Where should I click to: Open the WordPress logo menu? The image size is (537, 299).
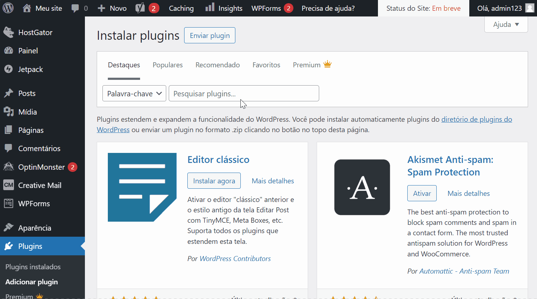tap(8, 8)
